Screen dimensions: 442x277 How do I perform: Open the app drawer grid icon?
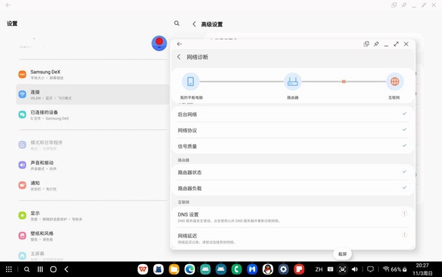tap(9, 270)
